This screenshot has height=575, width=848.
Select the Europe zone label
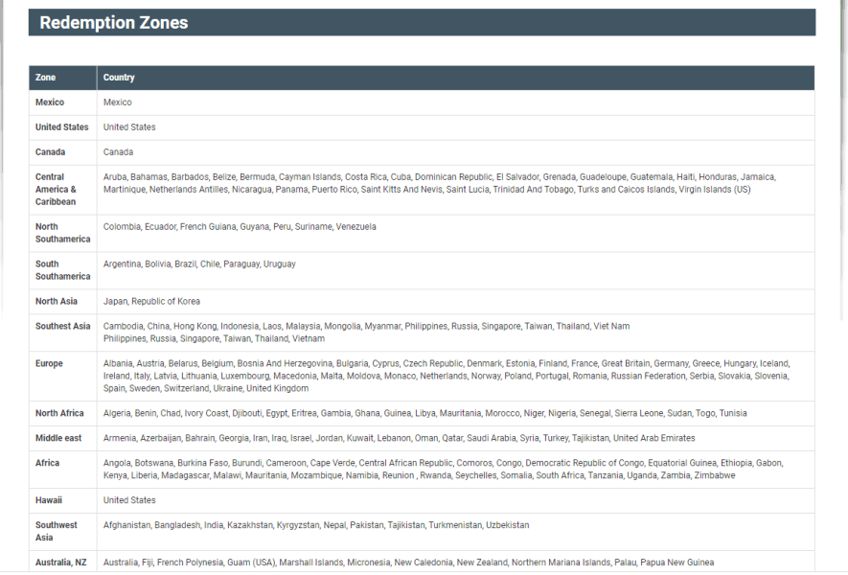(x=49, y=363)
